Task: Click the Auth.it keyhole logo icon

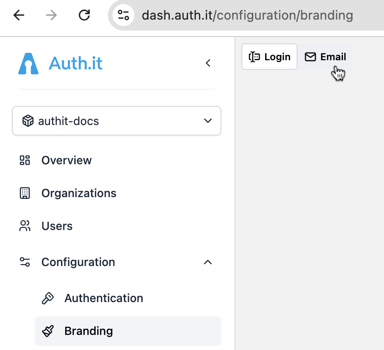Action: pyautogui.click(x=28, y=63)
